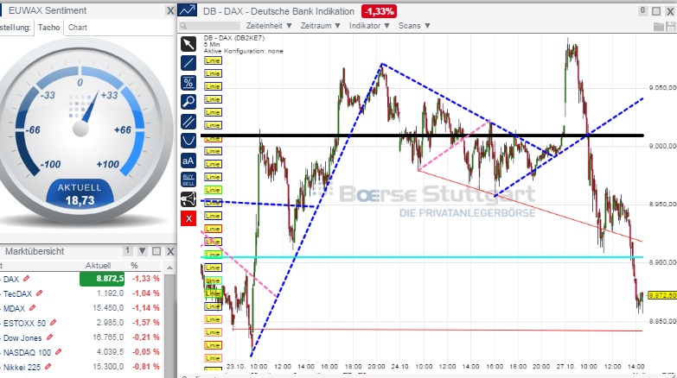Click the pencil icon next to Nikkei 225

click(x=48, y=367)
